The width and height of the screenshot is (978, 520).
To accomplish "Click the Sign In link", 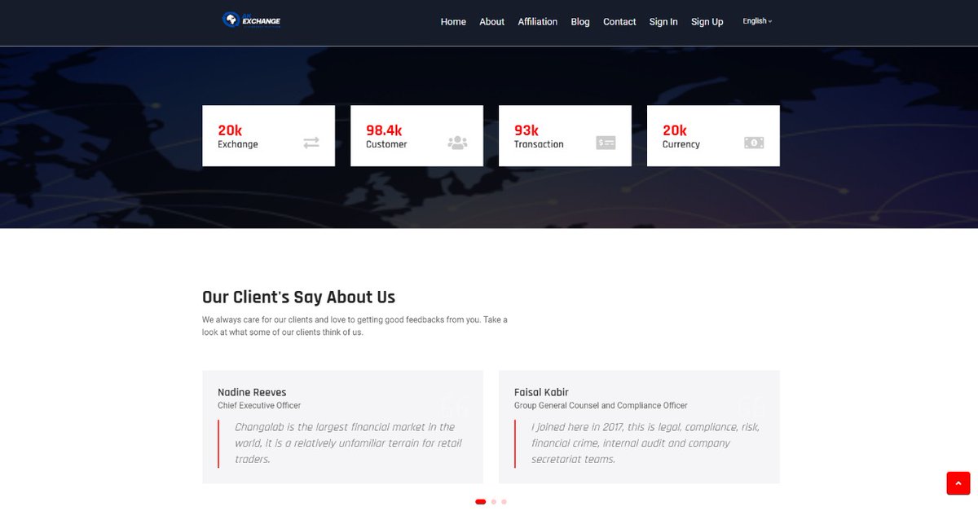I will (x=663, y=22).
